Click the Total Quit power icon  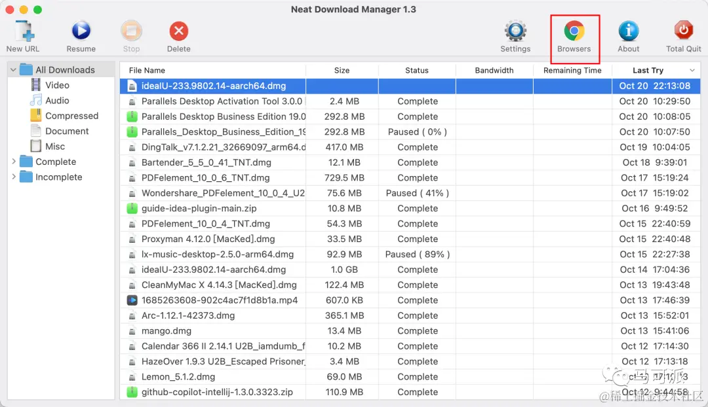coord(684,31)
